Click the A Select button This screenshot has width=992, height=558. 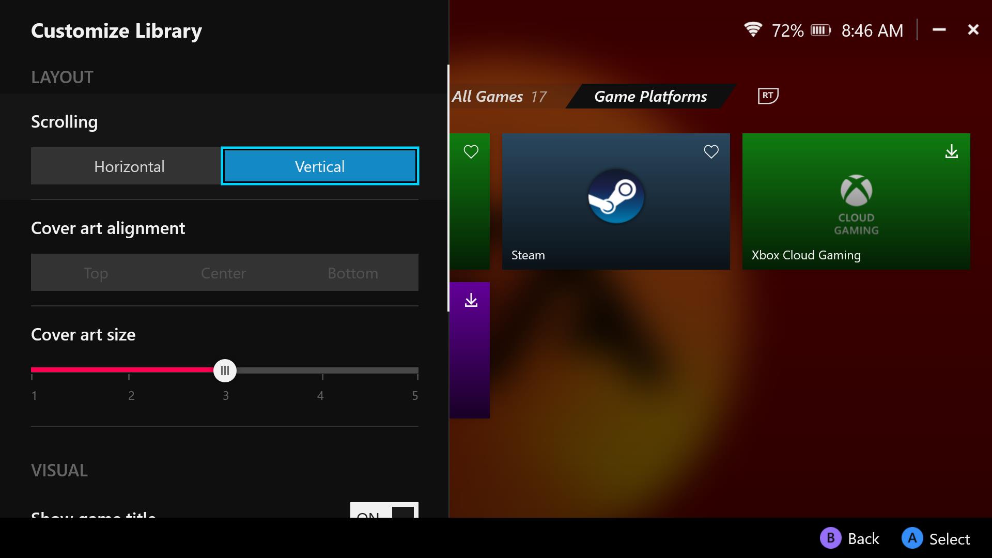point(936,538)
